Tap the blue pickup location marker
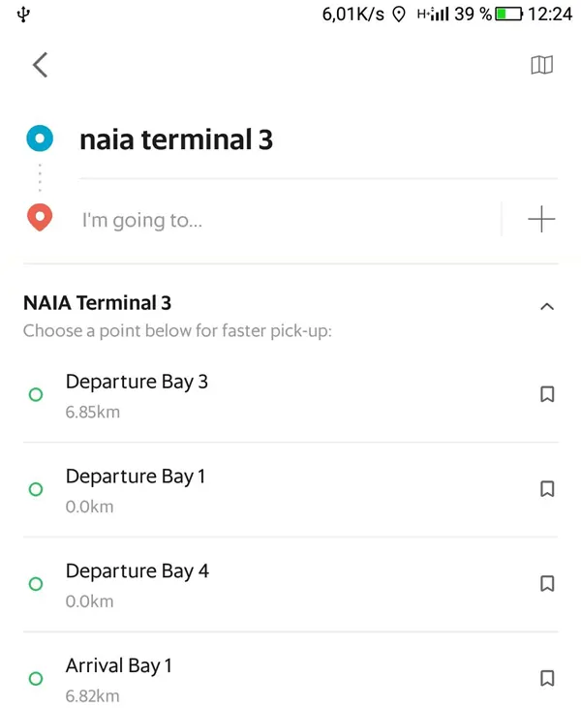 tap(40, 139)
